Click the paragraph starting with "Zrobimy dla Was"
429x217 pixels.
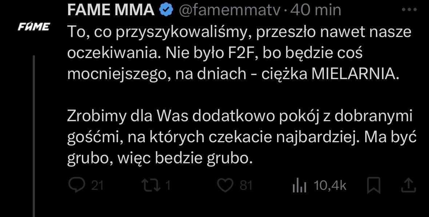point(240,137)
